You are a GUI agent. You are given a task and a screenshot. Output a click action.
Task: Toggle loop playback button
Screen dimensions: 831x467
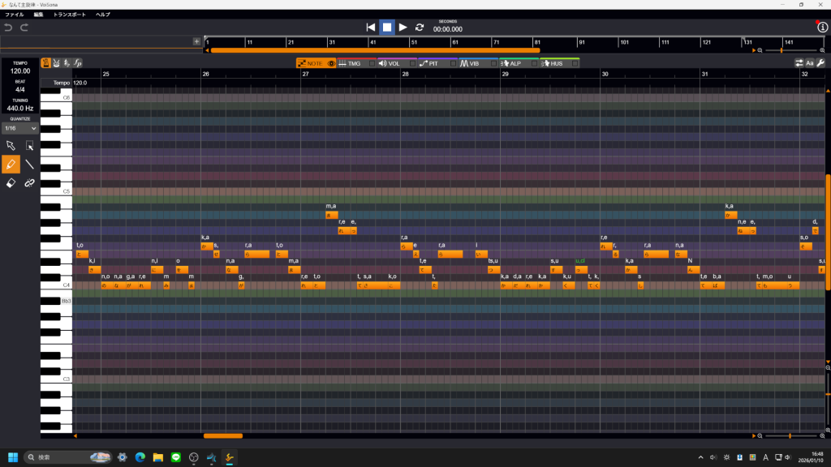pos(420,28)
